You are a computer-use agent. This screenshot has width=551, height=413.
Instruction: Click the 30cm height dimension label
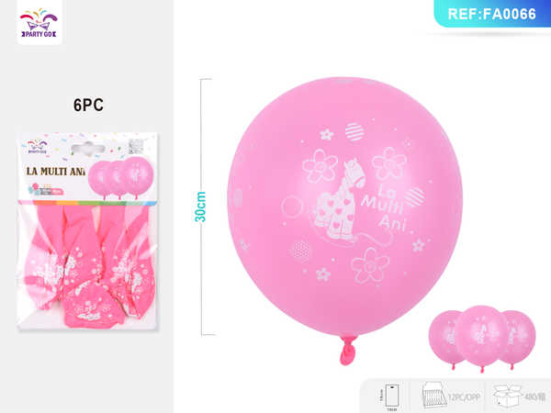pos(200,206)
